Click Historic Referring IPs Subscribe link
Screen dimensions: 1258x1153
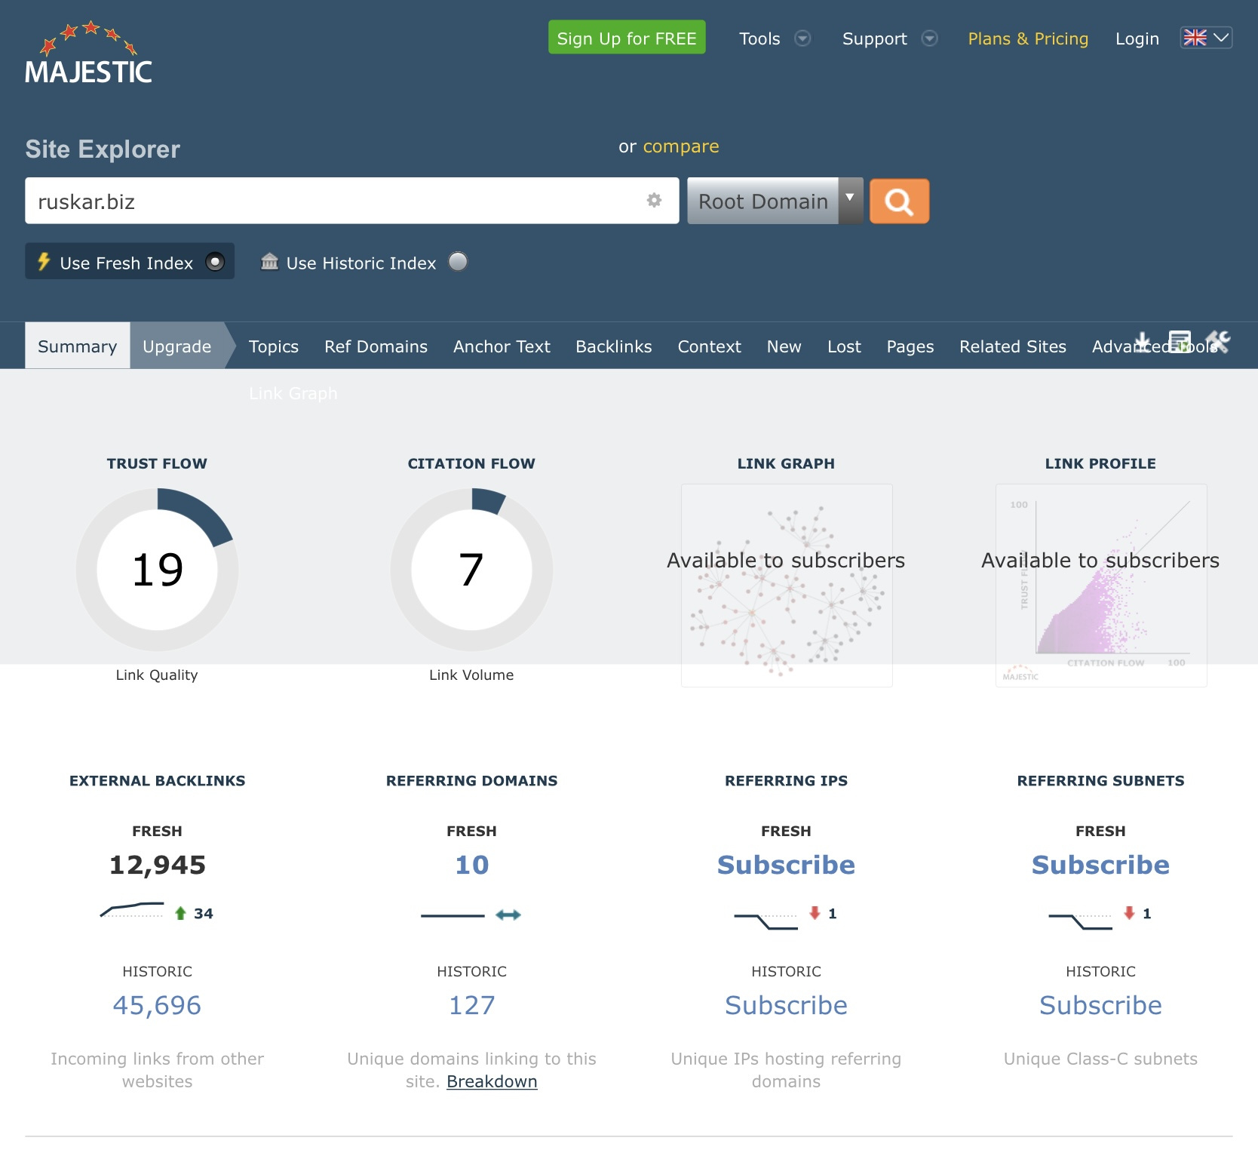tap(786, 1005)
